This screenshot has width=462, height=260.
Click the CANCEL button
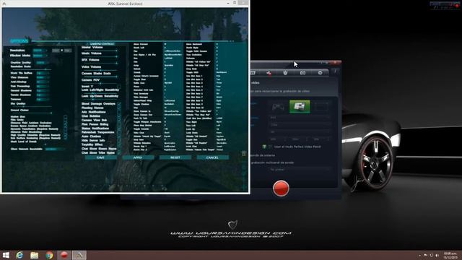(x=212, y=157)
